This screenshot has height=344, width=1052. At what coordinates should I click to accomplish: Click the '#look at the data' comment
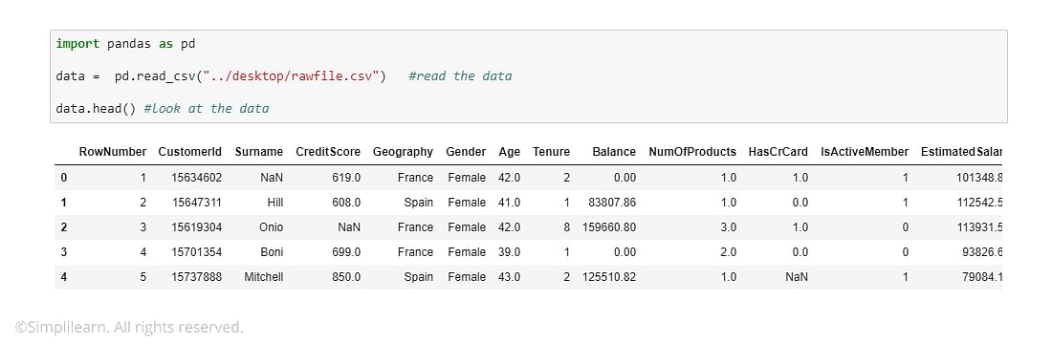tap(207, 108)
